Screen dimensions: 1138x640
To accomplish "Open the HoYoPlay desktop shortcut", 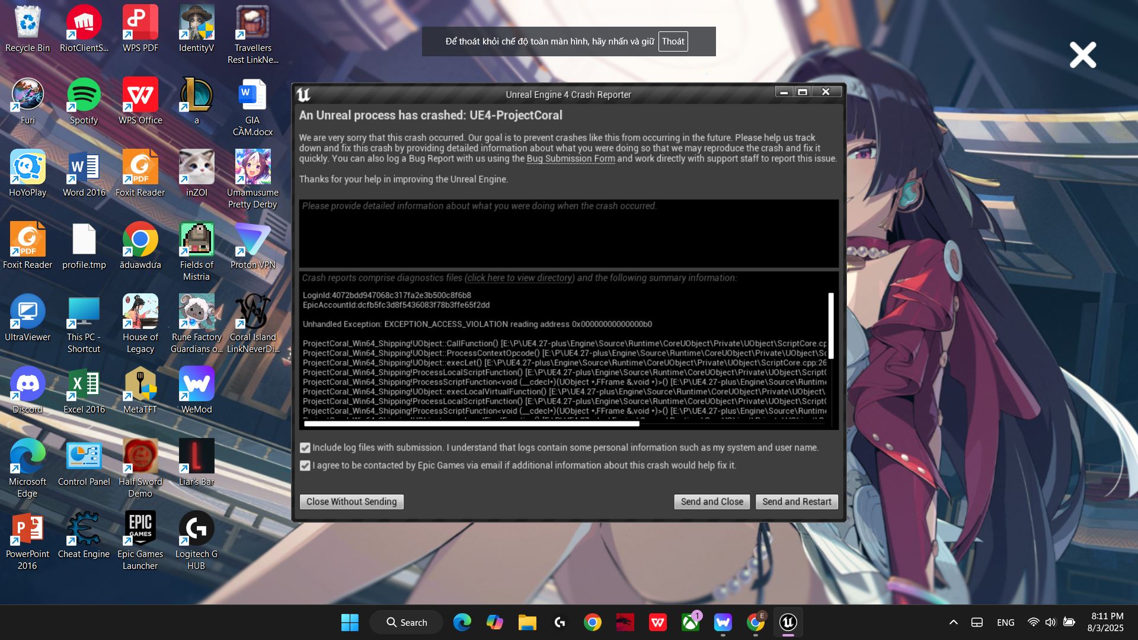I will point(27,168).
